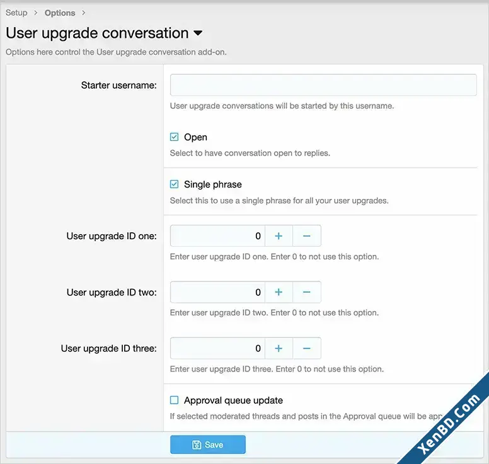Go to Options breadcrumb
The height and width of the screenshot is (464, 489).
[60, 13]
